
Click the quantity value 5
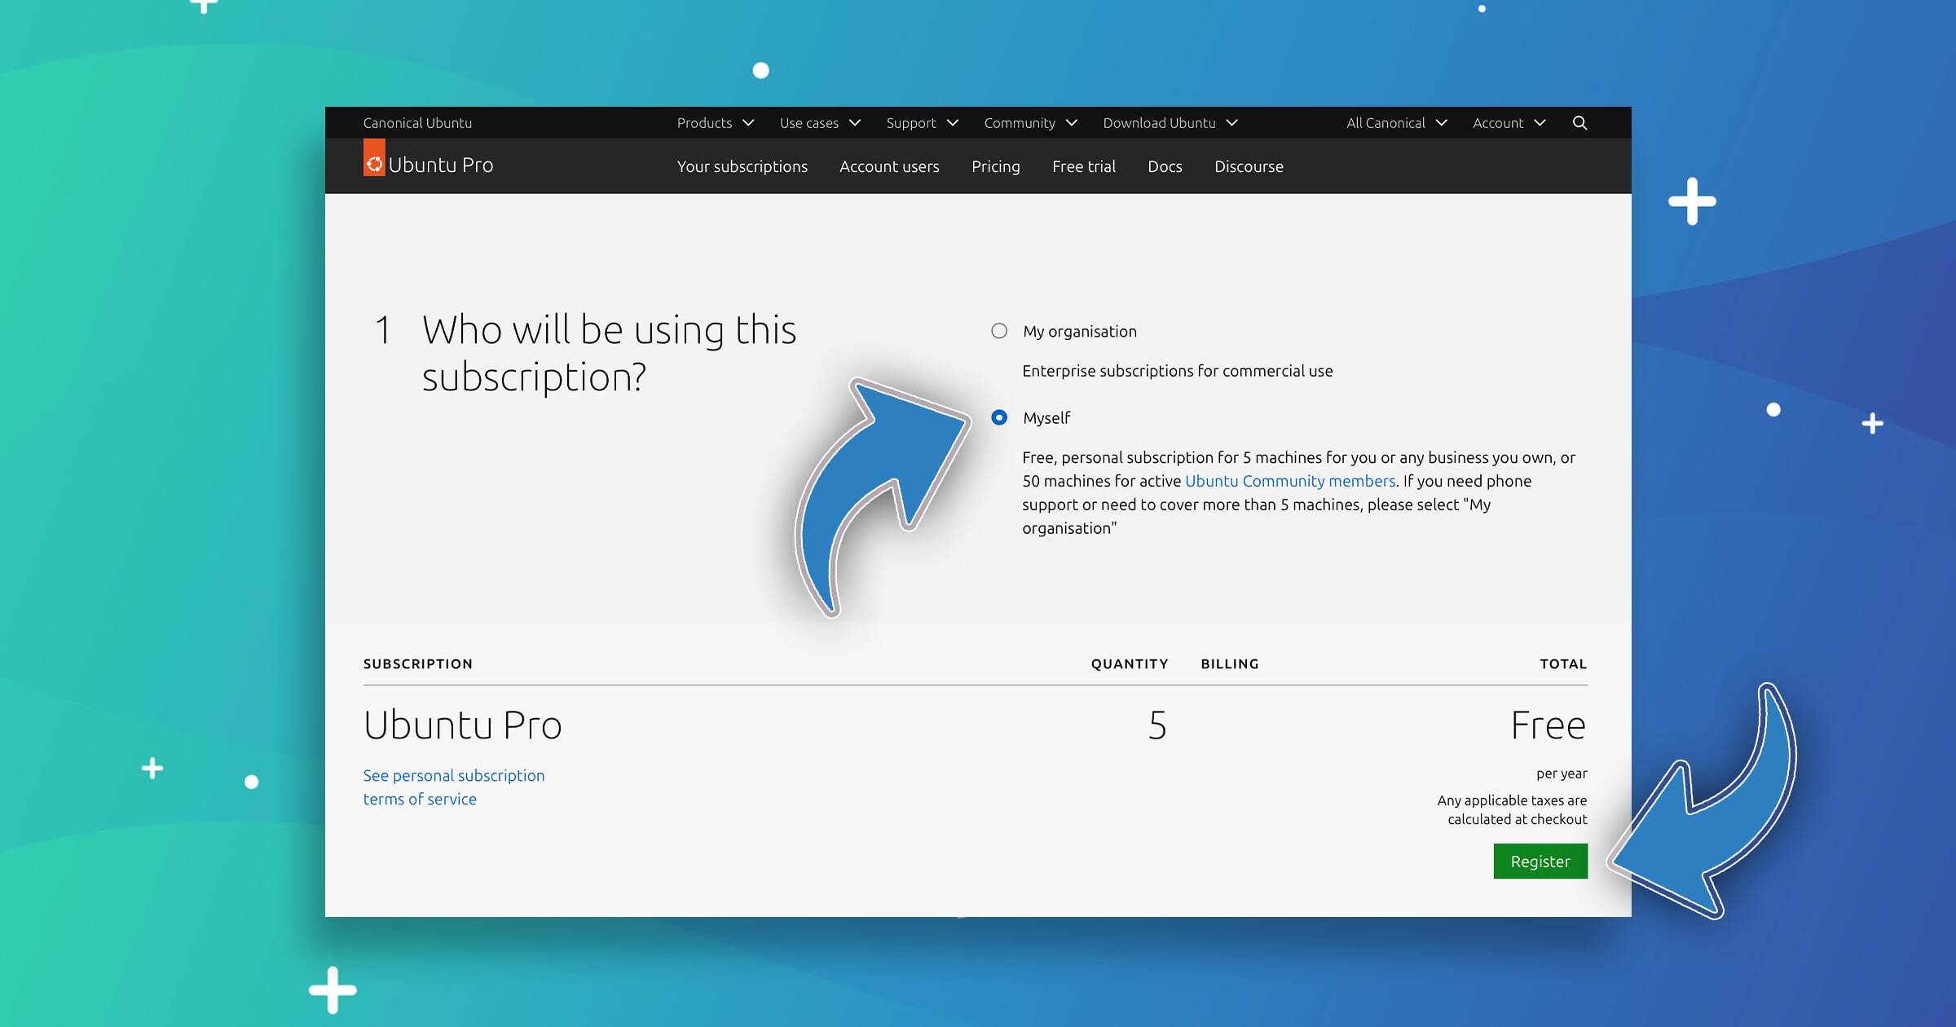[1157, 725]
